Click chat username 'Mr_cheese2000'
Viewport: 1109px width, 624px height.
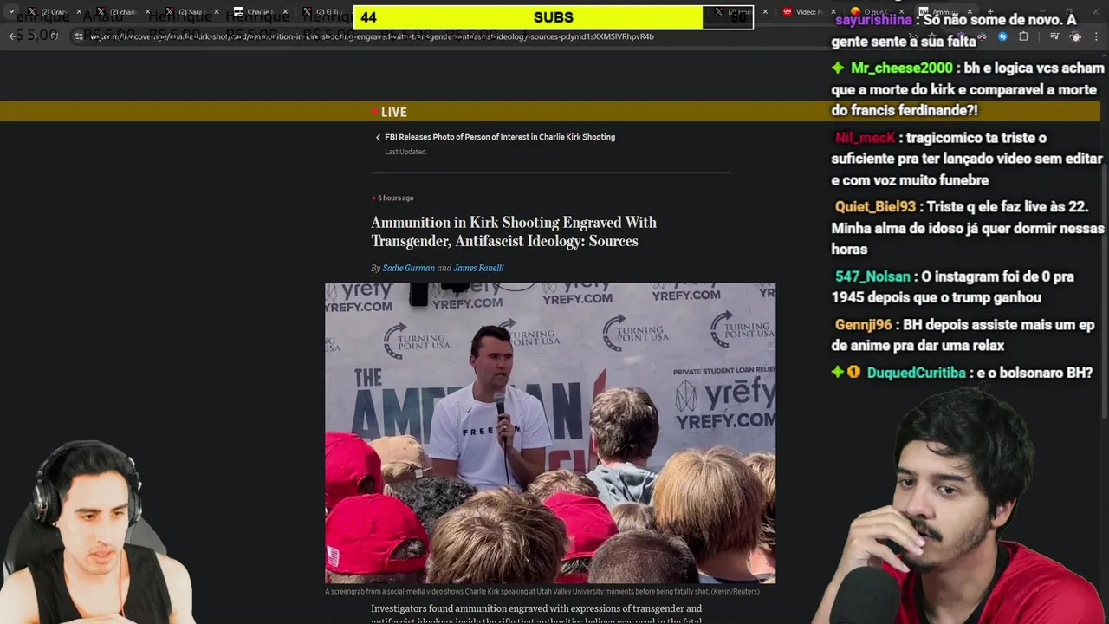(x=901, y=68)
